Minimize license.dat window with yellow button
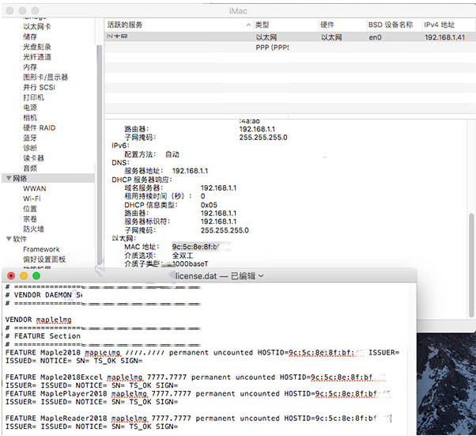Viewport: 476px width, 436px height. pos(24,276)
